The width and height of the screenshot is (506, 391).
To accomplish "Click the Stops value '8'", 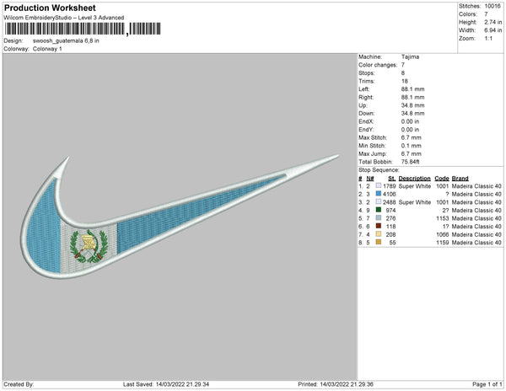I will (x=403, y=72).
